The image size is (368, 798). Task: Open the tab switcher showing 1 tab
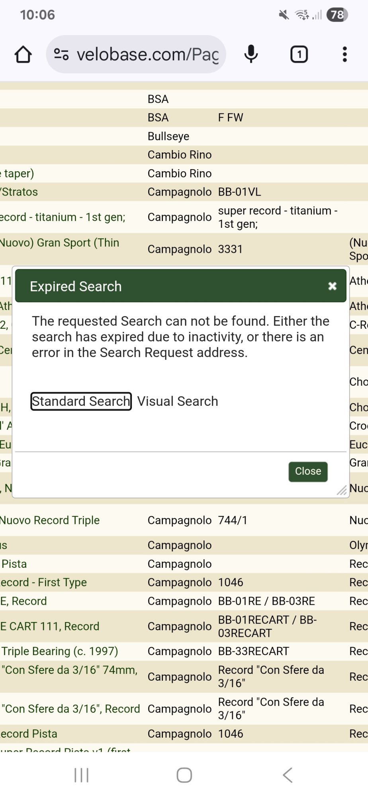pyautogui.click(x=299, y=54)
